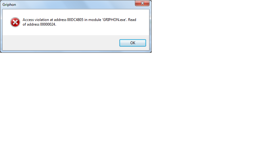
Task: Click the word Read in message
Action: click(132, 20)
